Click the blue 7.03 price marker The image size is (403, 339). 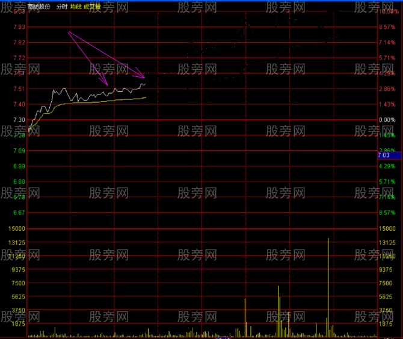(x=389, y=155)
